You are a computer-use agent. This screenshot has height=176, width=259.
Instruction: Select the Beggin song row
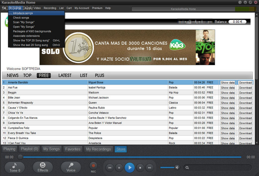[127, 93]
